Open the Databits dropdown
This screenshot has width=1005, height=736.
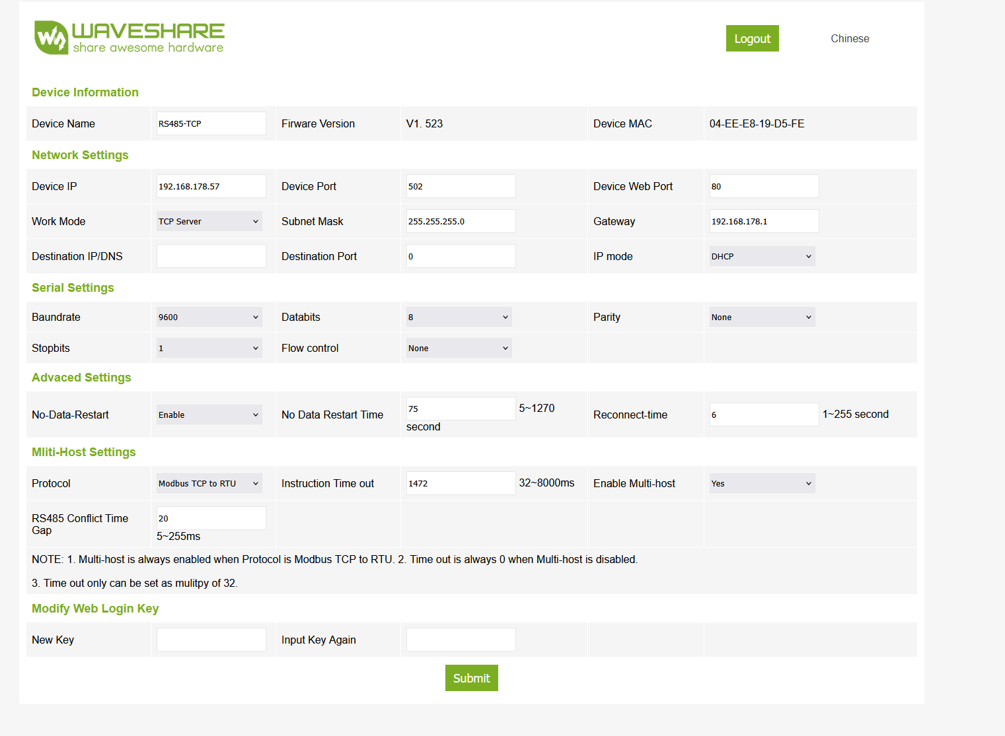pos(459,317)
